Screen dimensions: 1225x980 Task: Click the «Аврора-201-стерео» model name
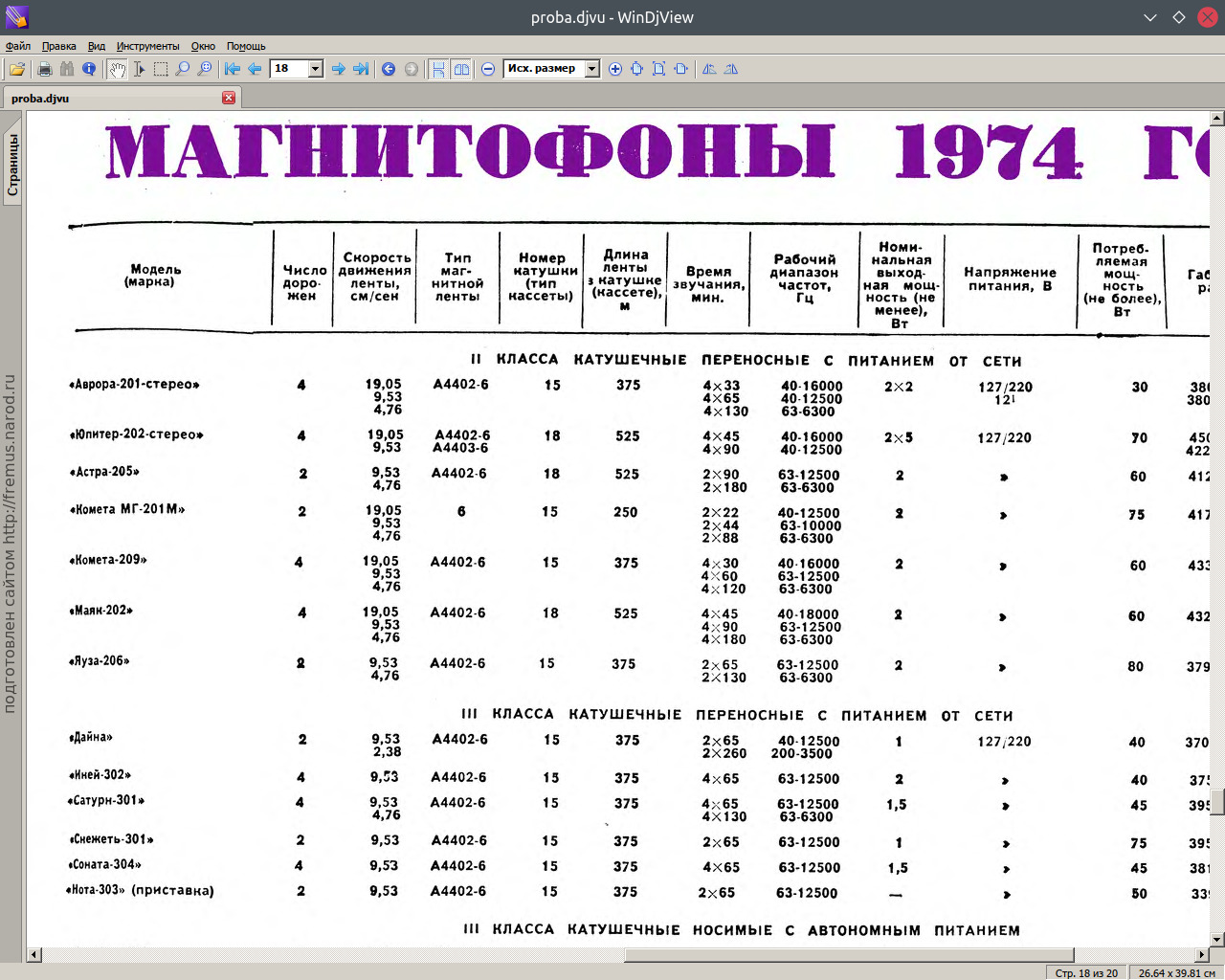point(134,385)
